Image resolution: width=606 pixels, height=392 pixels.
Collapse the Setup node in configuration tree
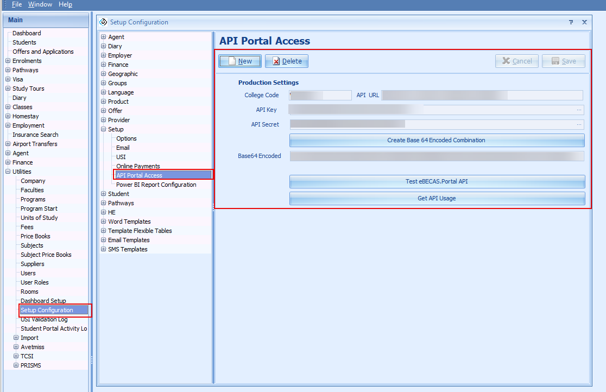click(x=103, y=129)
